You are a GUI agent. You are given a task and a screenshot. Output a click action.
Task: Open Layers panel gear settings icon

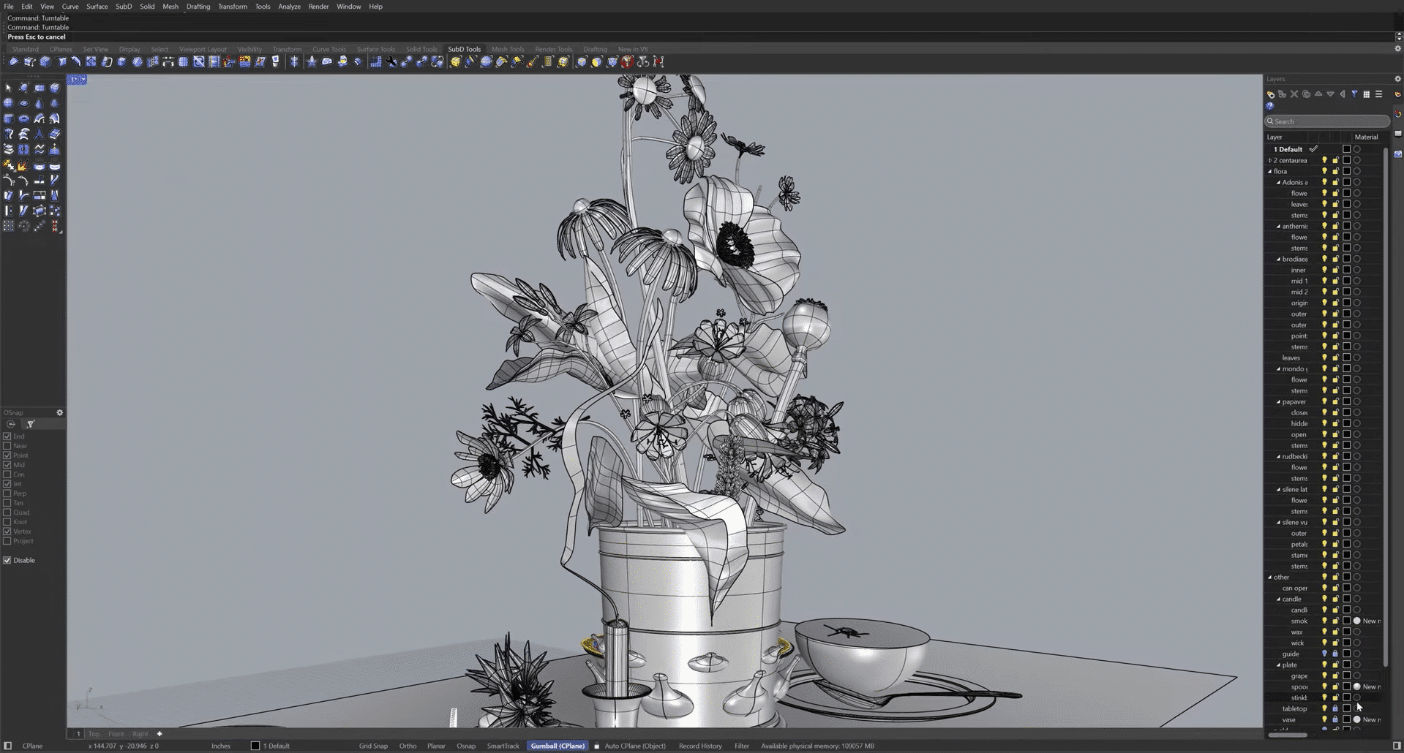[x=1397, y=79]
